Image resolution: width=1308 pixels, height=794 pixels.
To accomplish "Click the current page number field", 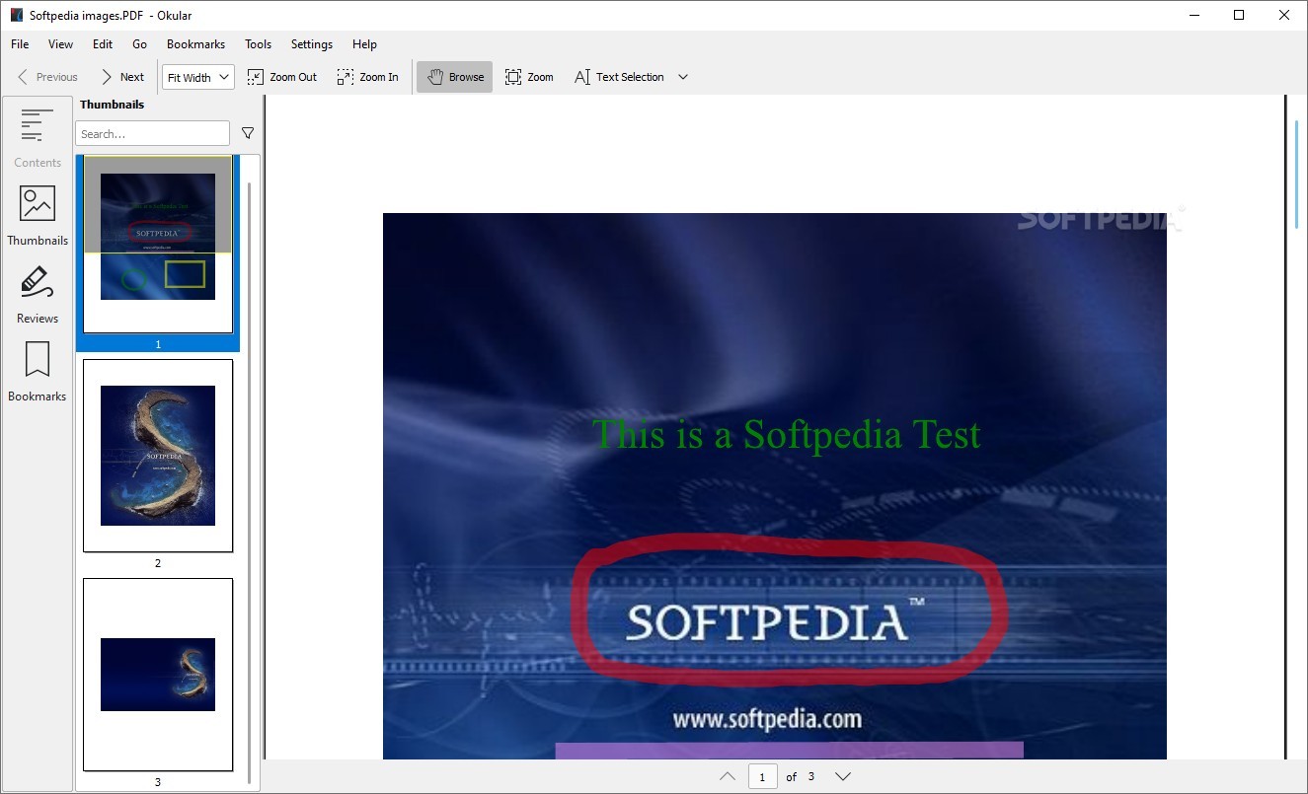I will point(762,776).
